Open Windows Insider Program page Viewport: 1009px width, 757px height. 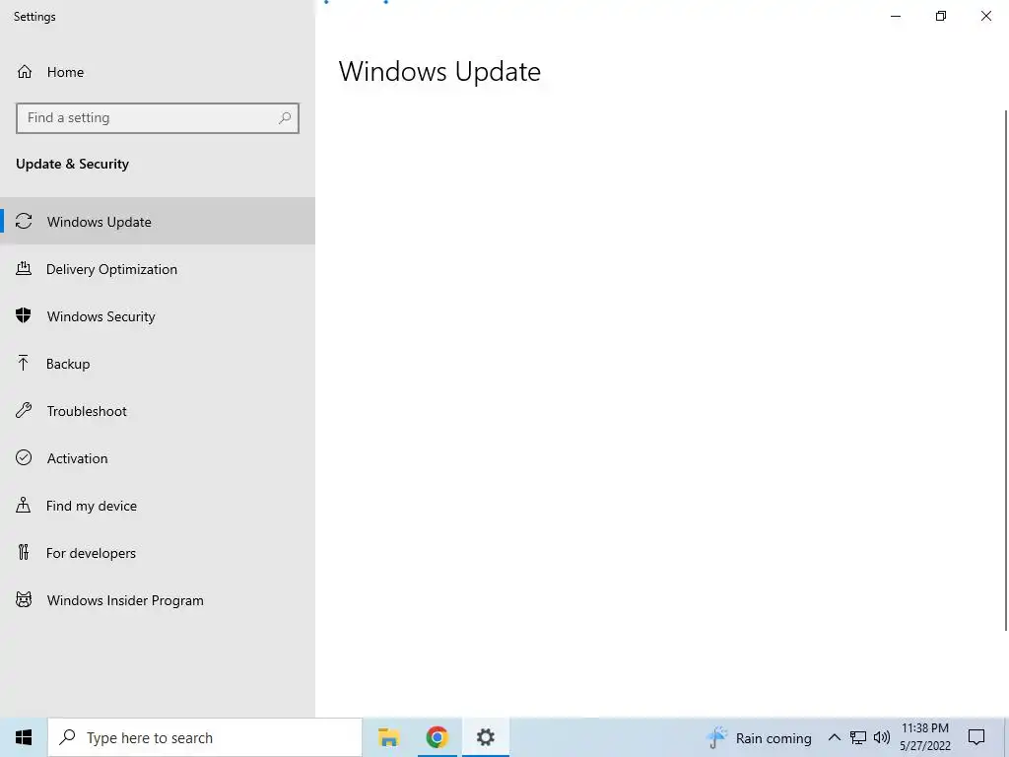(x=158, y=600)
